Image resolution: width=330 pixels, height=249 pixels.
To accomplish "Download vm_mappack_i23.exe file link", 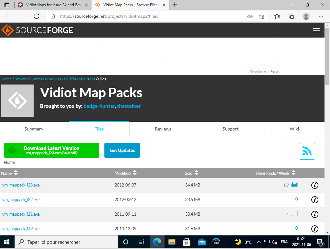I will 21,185.
